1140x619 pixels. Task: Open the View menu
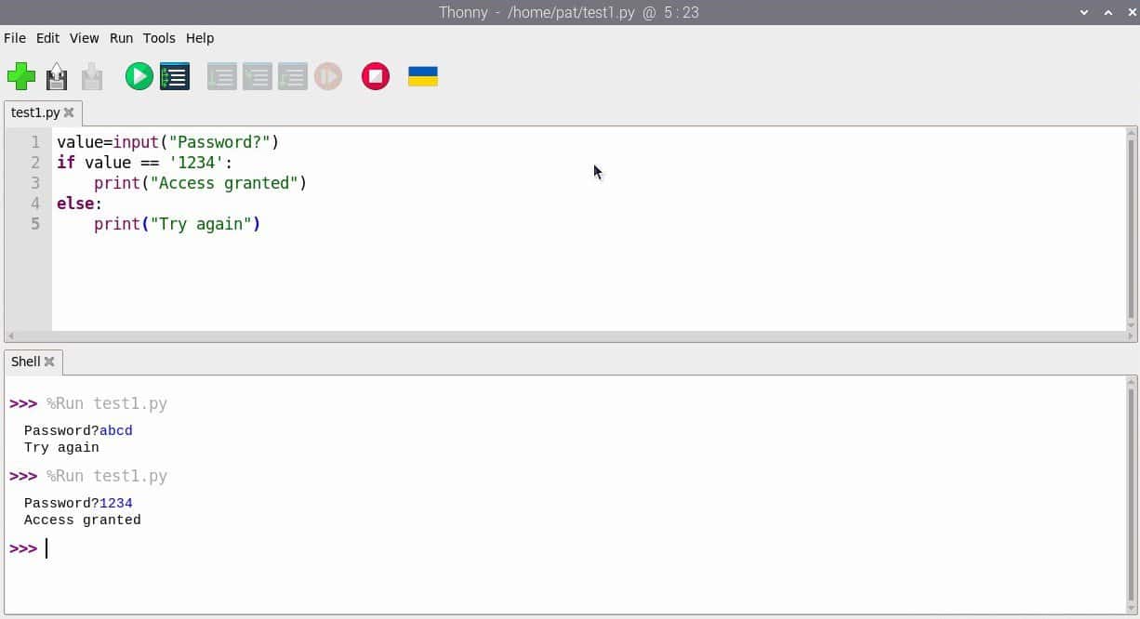click(84, 38)
